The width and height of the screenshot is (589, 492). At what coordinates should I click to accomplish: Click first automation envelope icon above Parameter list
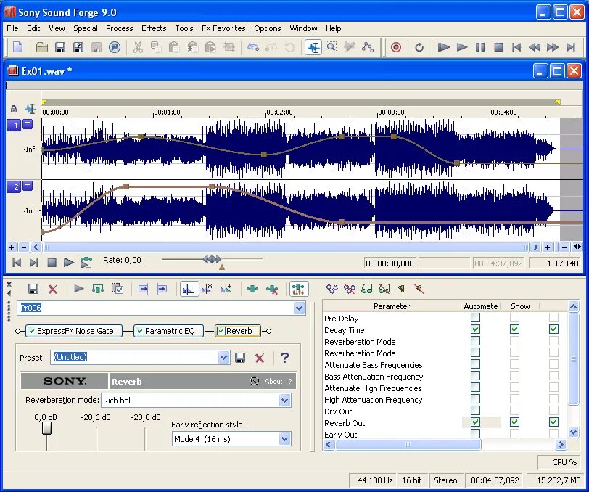331,289
